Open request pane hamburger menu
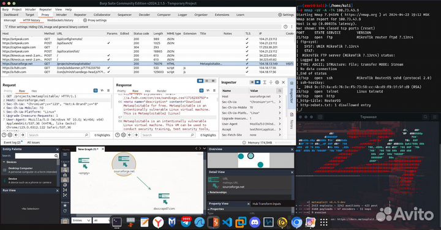The image size is (441, 230). coord(108,91)
